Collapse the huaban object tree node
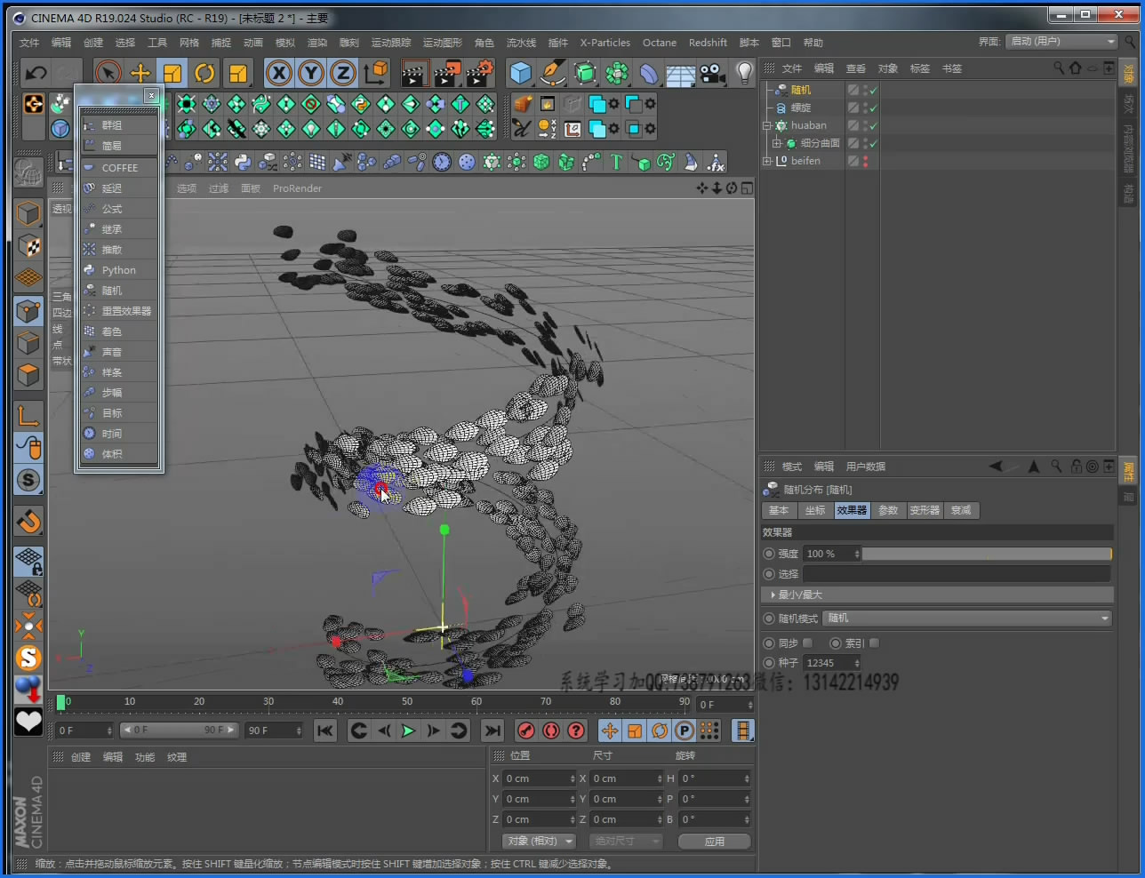 (x=766, y=125)
